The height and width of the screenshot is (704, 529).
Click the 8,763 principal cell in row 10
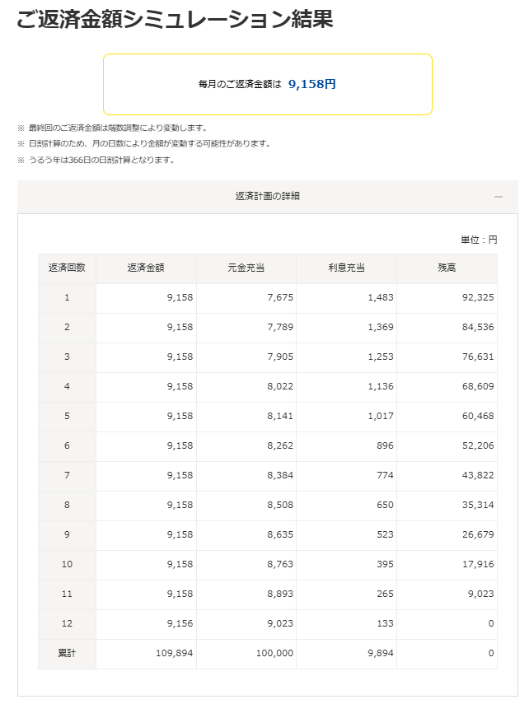pyautogui.click(x=279, y=564)
